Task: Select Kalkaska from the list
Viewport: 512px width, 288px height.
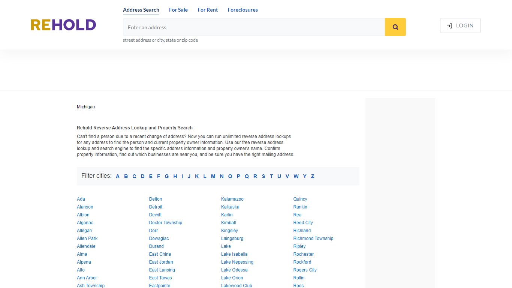Action: (x=230, y=207)
